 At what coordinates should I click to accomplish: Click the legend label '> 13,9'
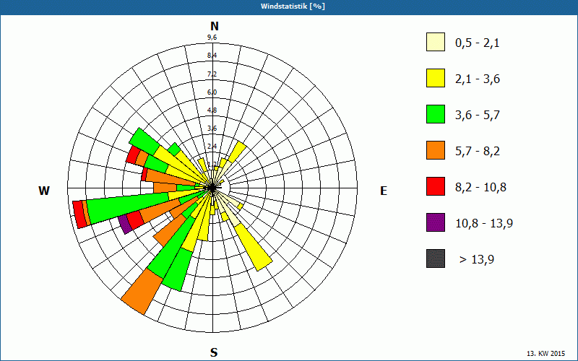pyautogui.click(x=477, y=260)
